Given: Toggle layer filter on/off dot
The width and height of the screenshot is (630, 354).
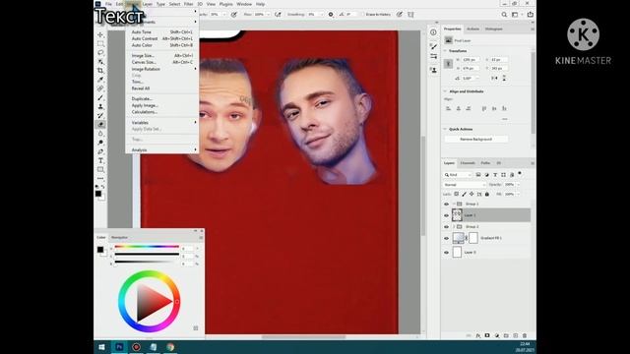Looking at the screenshot, I should point(520,173).
